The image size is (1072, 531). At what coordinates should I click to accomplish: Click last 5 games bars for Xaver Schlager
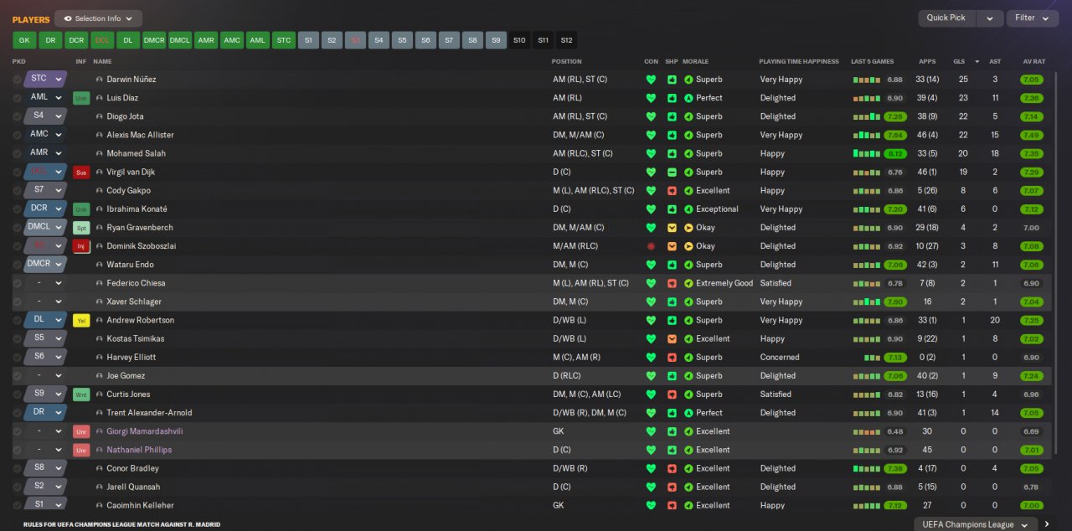tap(867, 302)
